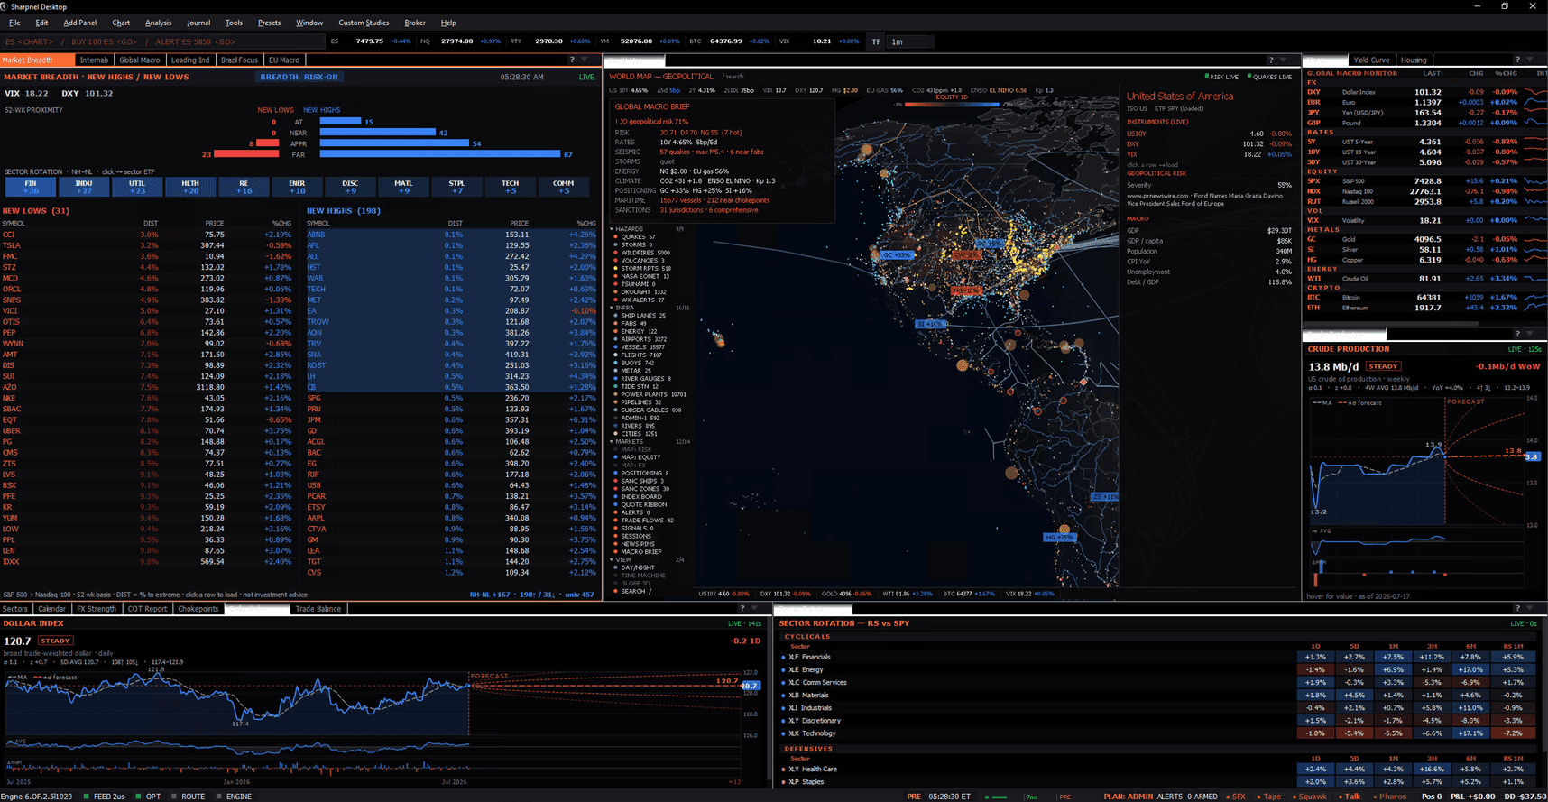Open help for Market Breadth panel

pos(571,60)
